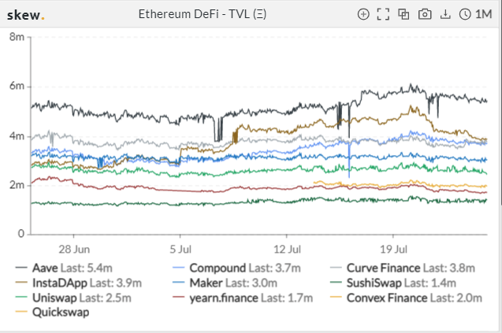This screenshot has height=333, width=502.
Task: Click the chart title Ethereum DeFi - TVL
Action: coord(202,14)
